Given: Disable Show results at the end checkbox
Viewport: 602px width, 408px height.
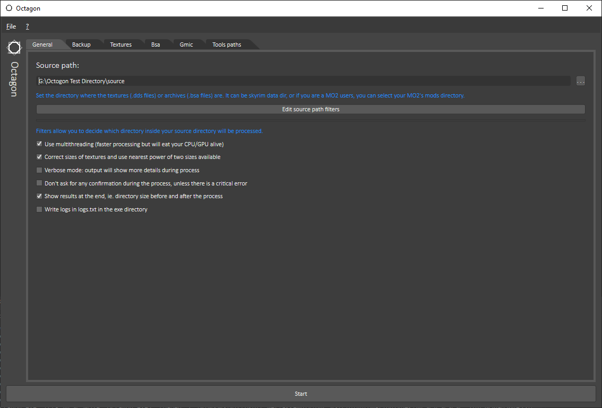Looking at the screenshot, I should coord(39,196).
